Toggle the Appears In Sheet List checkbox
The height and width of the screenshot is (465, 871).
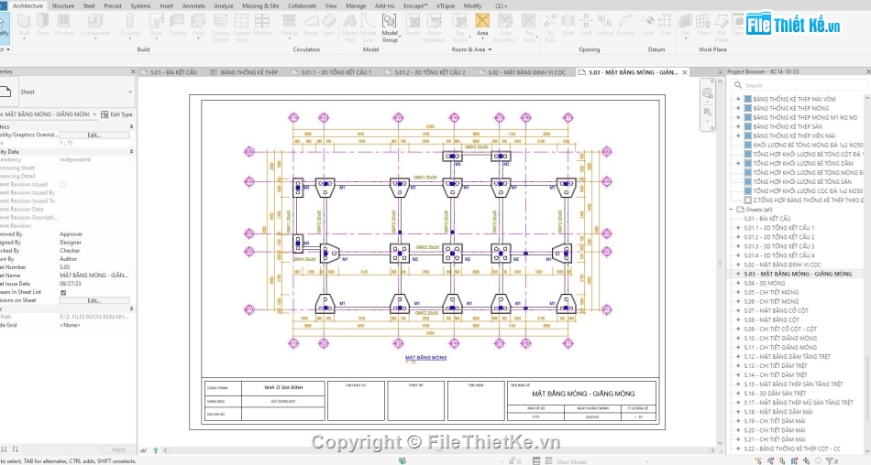(63, 292)
